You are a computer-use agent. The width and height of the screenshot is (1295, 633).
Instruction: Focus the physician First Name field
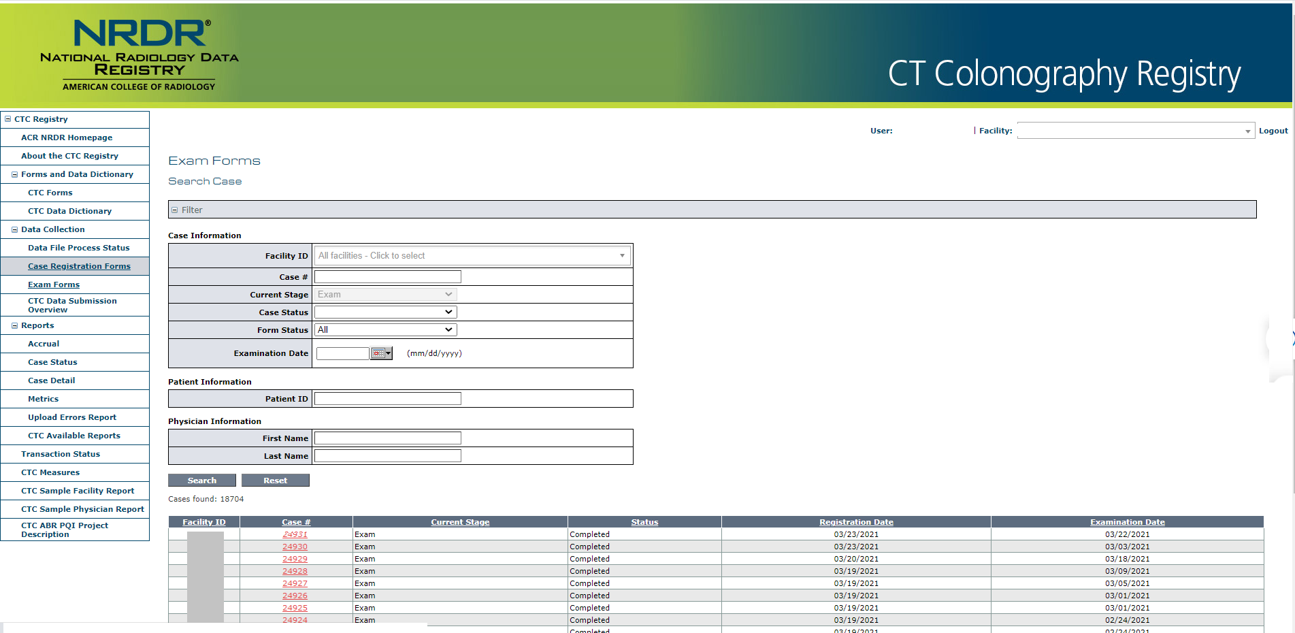[x=388, y=438]
